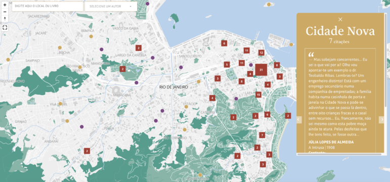Click the 2 marker near Andaraí

click(x=87, y=151)
